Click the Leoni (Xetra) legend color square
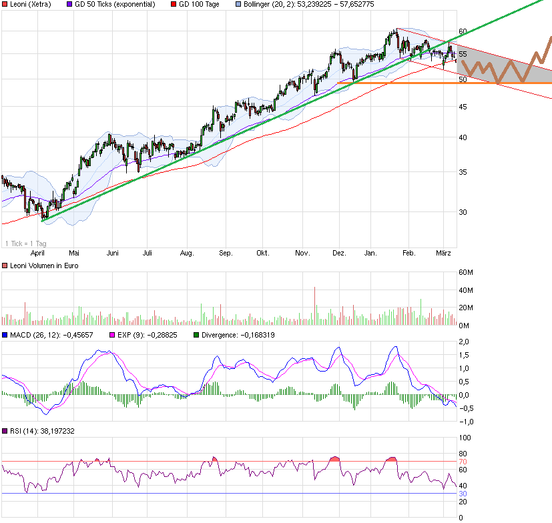The height and width of the screenshot is (523, 552). tap(5, 4)
